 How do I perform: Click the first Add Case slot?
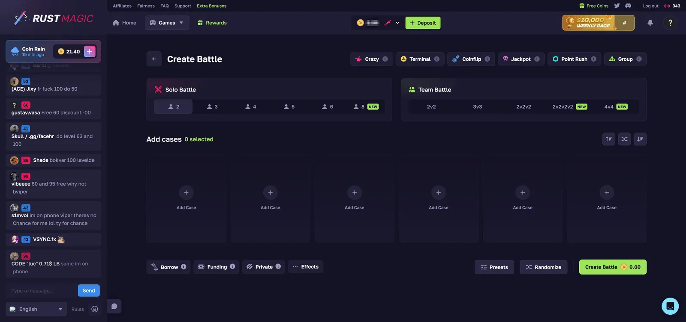tap(186, 199)
